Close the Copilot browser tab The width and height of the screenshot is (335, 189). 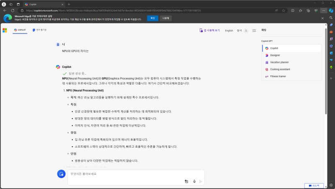(x=62, y=4)
